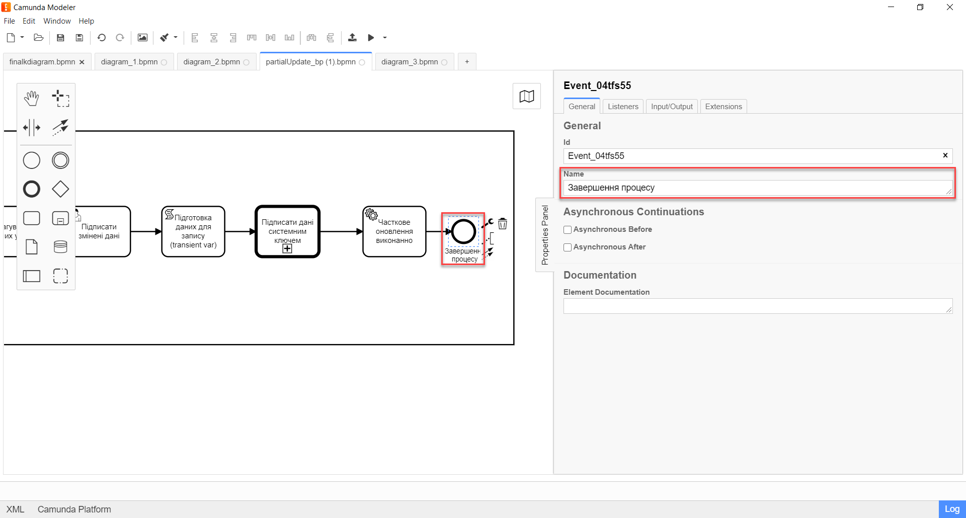The height and width of the screenshot is (518, 966).
Task: Collapse the Properties Panel toggle
Action: coord(544,235)
